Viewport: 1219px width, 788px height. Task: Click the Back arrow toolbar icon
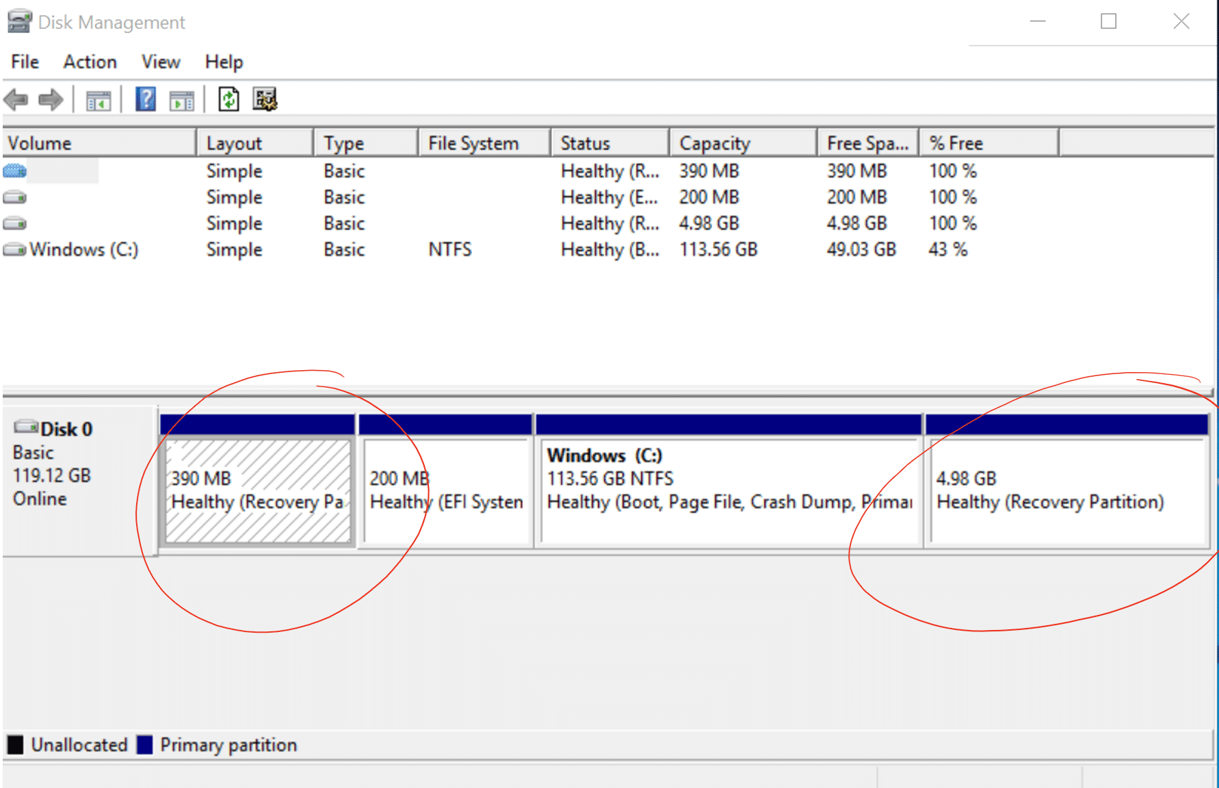coord(16,100)
